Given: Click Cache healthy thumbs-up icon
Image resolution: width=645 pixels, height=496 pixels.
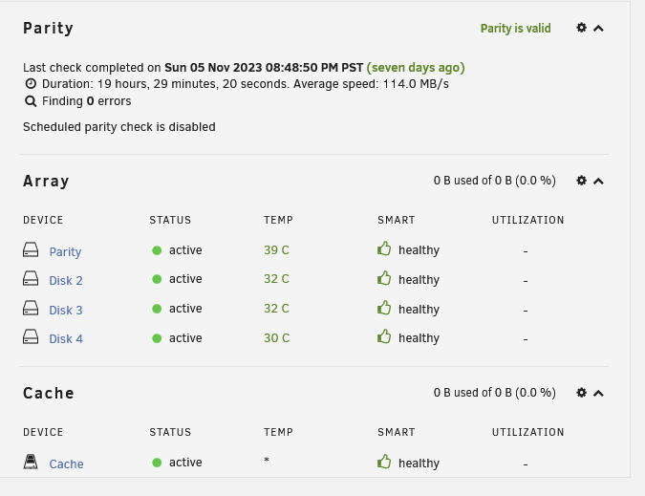Looking at the screenshot, I should click(x=384, y=461).
